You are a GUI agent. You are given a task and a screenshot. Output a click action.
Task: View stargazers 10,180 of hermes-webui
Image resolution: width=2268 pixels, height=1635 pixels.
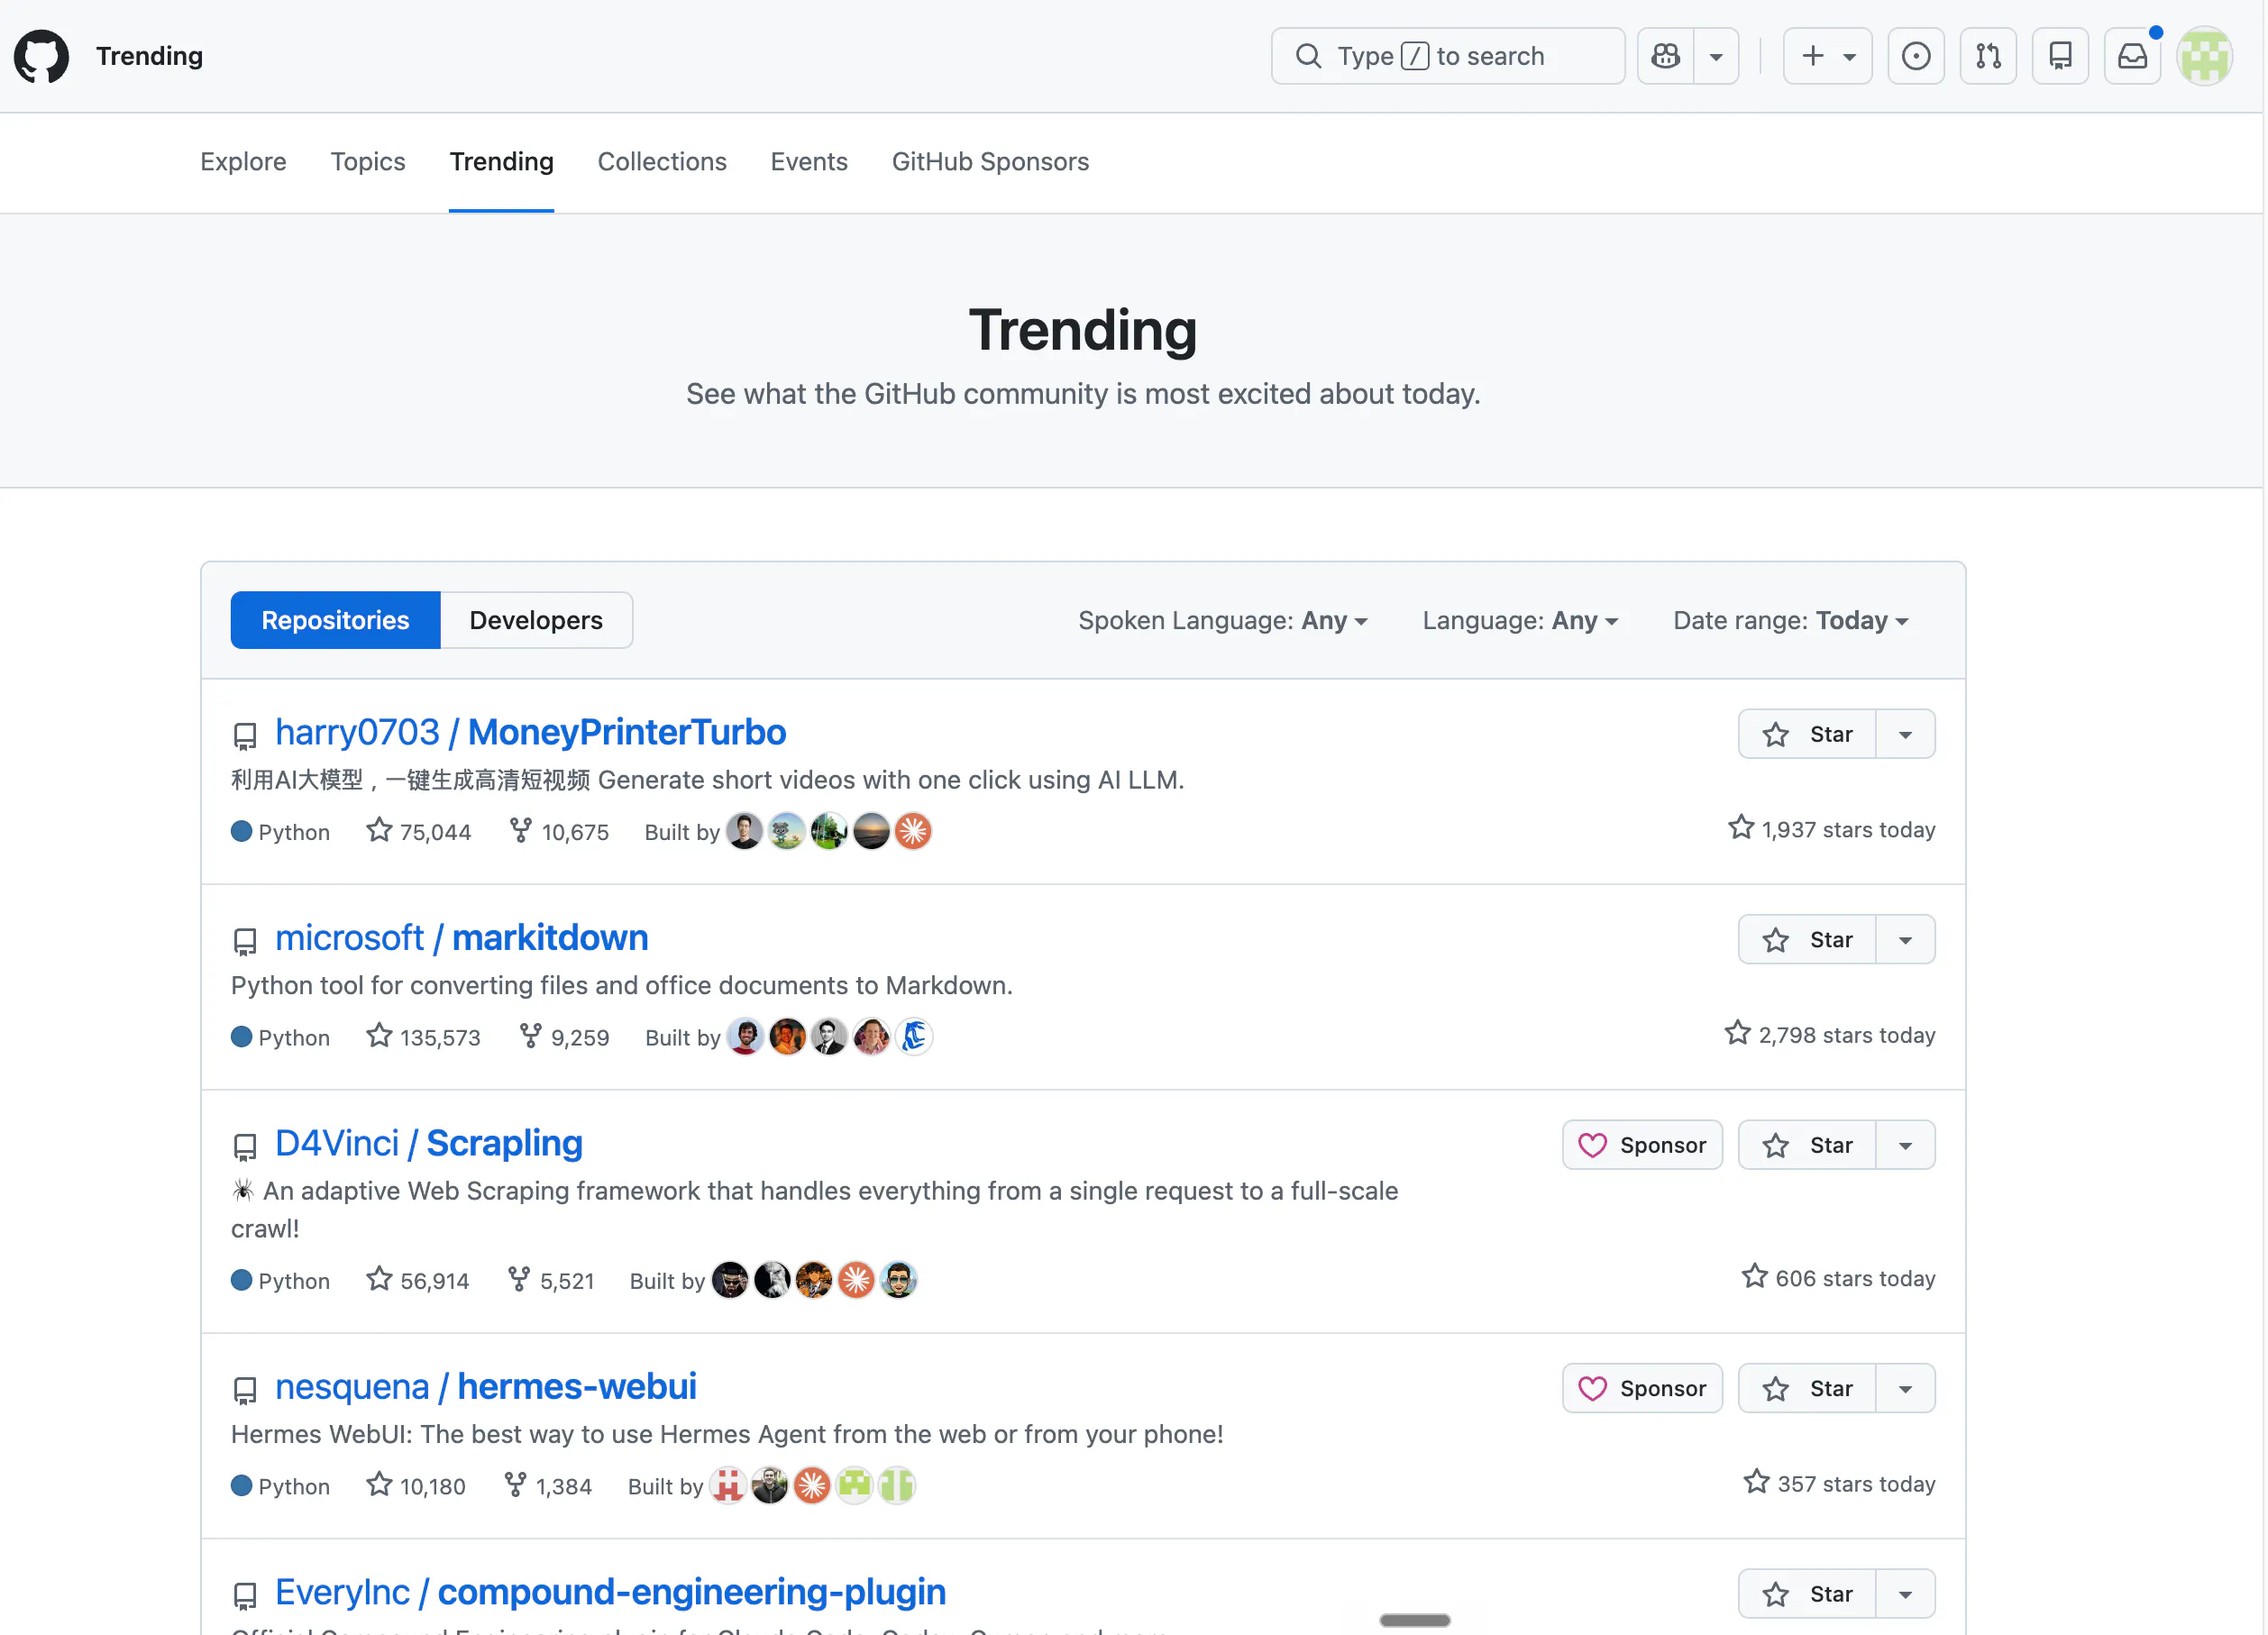416,1486
